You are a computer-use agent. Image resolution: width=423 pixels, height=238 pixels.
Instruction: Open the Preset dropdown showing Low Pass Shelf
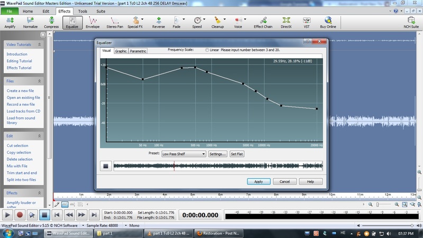tap(183, 154)
